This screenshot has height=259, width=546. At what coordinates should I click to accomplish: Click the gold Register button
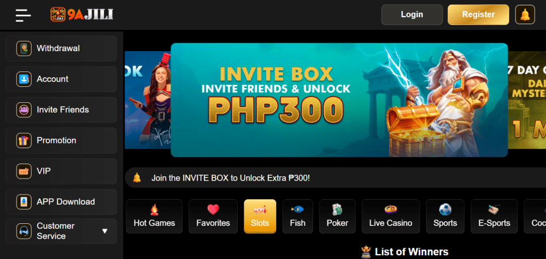click(478, 14)
